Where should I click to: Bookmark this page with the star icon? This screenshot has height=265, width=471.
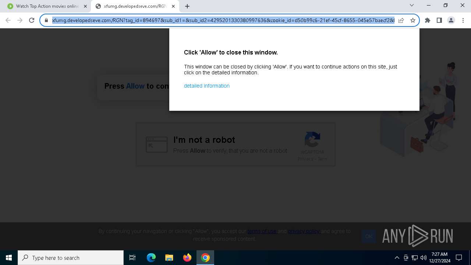[413, 20]
